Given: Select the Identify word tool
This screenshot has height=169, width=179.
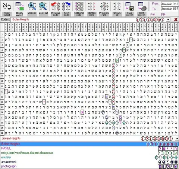Looking at the screenshot, I should point(92,6).
